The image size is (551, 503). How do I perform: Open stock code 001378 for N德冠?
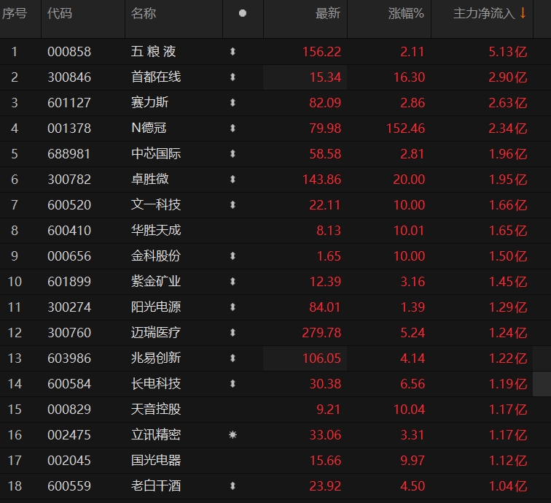(69, 128)
